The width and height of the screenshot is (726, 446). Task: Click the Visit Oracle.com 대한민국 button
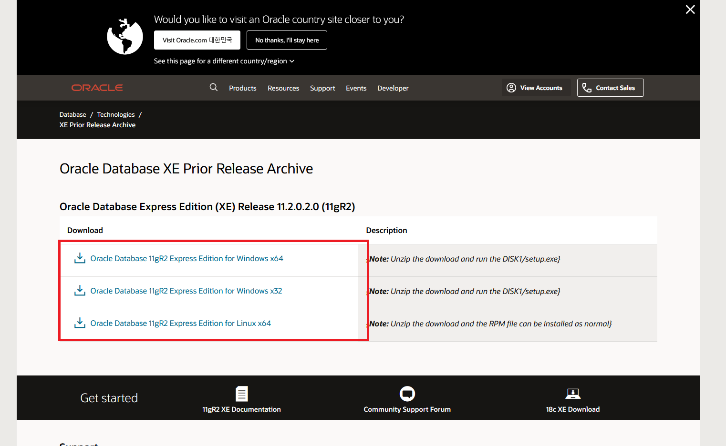coord(197,40)
